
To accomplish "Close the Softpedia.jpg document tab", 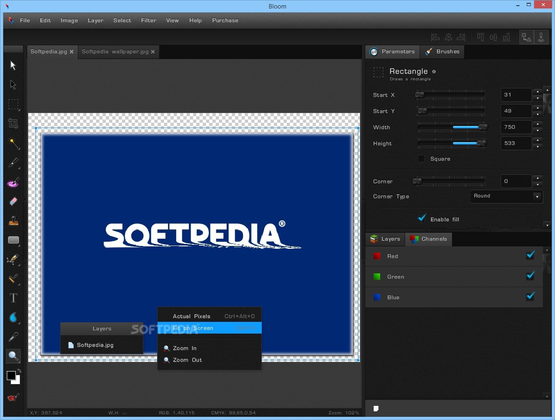I will (71, 52).
